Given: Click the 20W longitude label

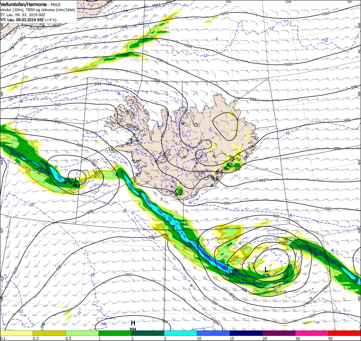Looking at the screenshot, I should (x=169, y=2).
